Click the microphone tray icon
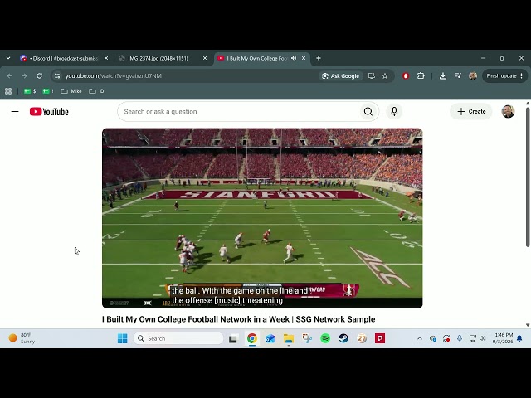The image size is (531, 398). 459,338
